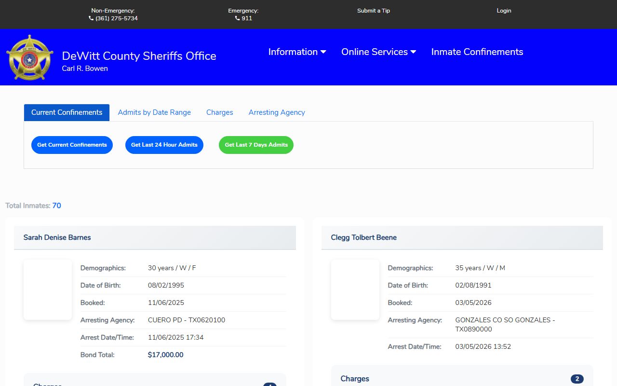Switch to Admits by Date Range tab

click(154, 112)
